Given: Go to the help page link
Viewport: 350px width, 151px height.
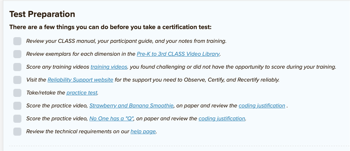Looking at the screenshot, I should click(143, 131).
